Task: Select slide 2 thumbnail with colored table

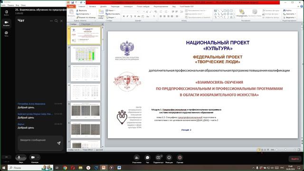Action: tap(85, 55)
